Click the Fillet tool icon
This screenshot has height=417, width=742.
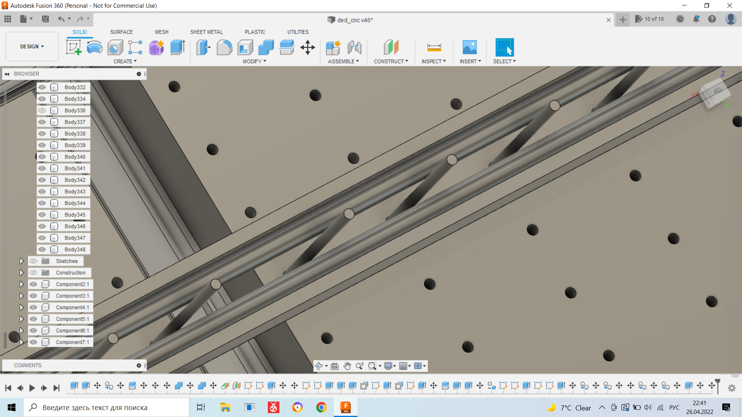point(224,47)
